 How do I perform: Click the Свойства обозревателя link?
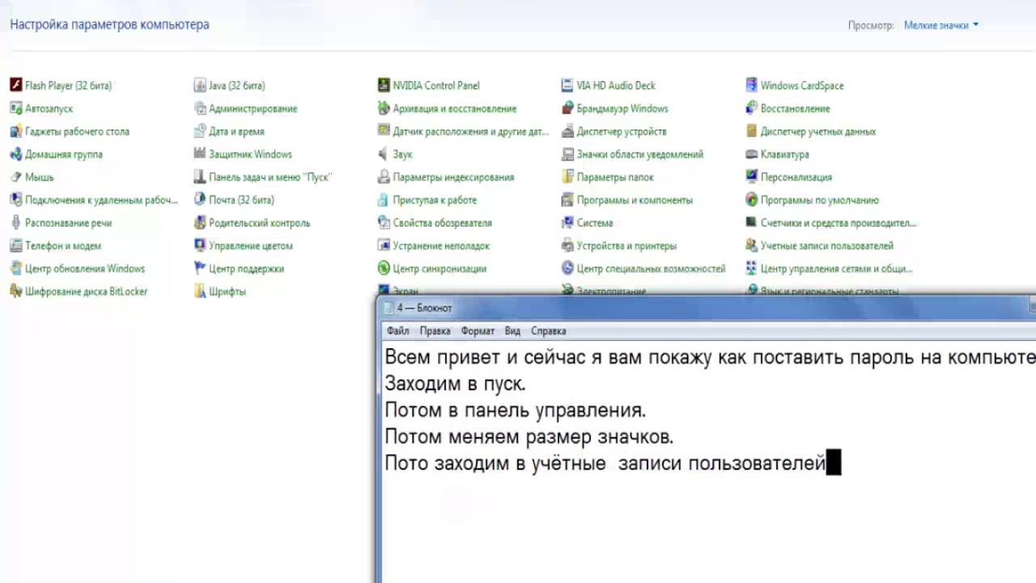(443, 223)
